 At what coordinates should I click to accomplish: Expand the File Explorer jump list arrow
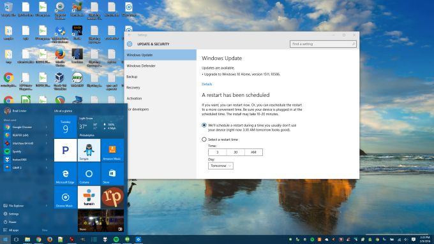(x=47, y=206)
